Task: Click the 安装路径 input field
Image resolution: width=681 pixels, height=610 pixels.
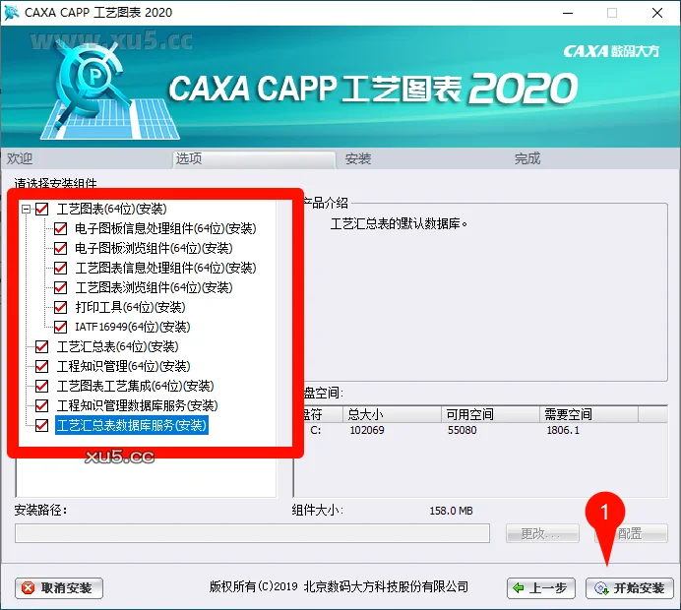Action: [252, 533]
